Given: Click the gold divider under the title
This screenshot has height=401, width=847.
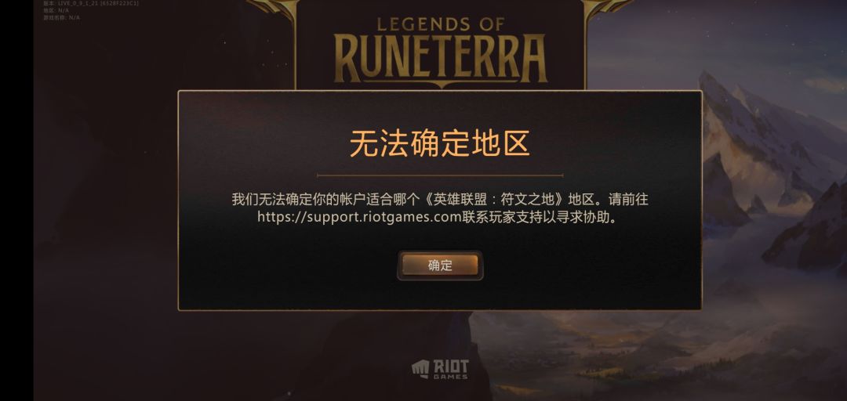Looking at the screenshot, I should [x=440, y=175].
